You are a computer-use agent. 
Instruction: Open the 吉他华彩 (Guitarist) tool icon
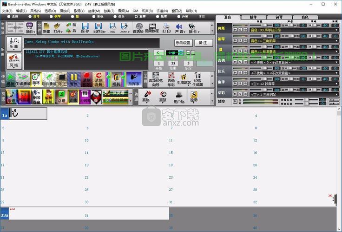(171, 79)
